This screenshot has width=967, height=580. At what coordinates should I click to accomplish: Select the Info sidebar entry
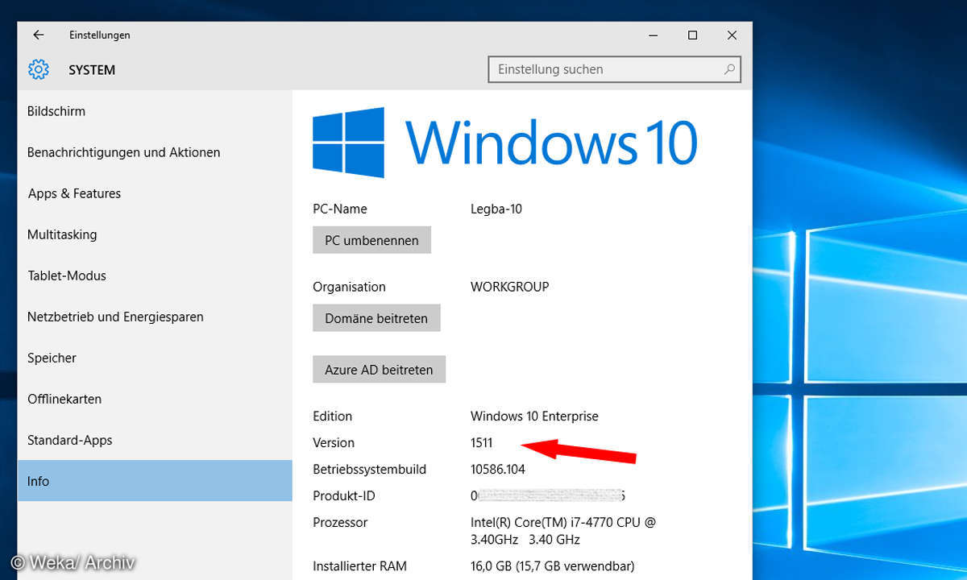tap(155, 481)
